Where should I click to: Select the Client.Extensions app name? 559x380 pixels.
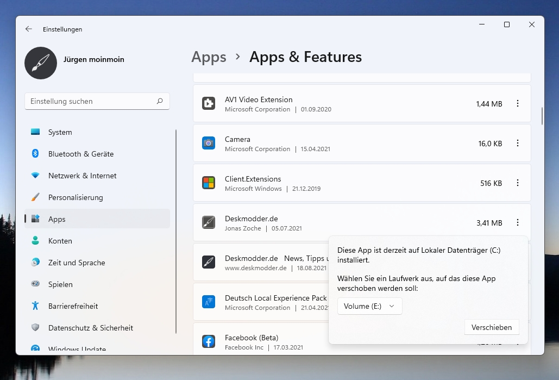[253, 179]
